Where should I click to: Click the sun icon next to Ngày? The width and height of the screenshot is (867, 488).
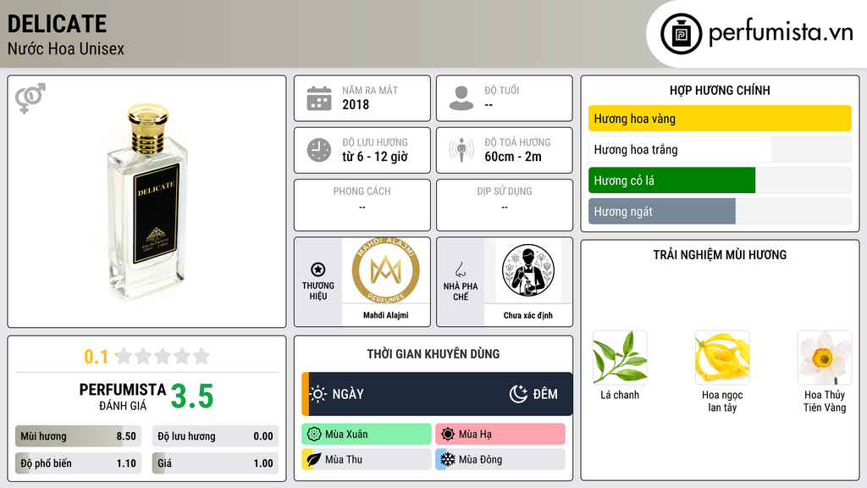(x=318, y=394)
